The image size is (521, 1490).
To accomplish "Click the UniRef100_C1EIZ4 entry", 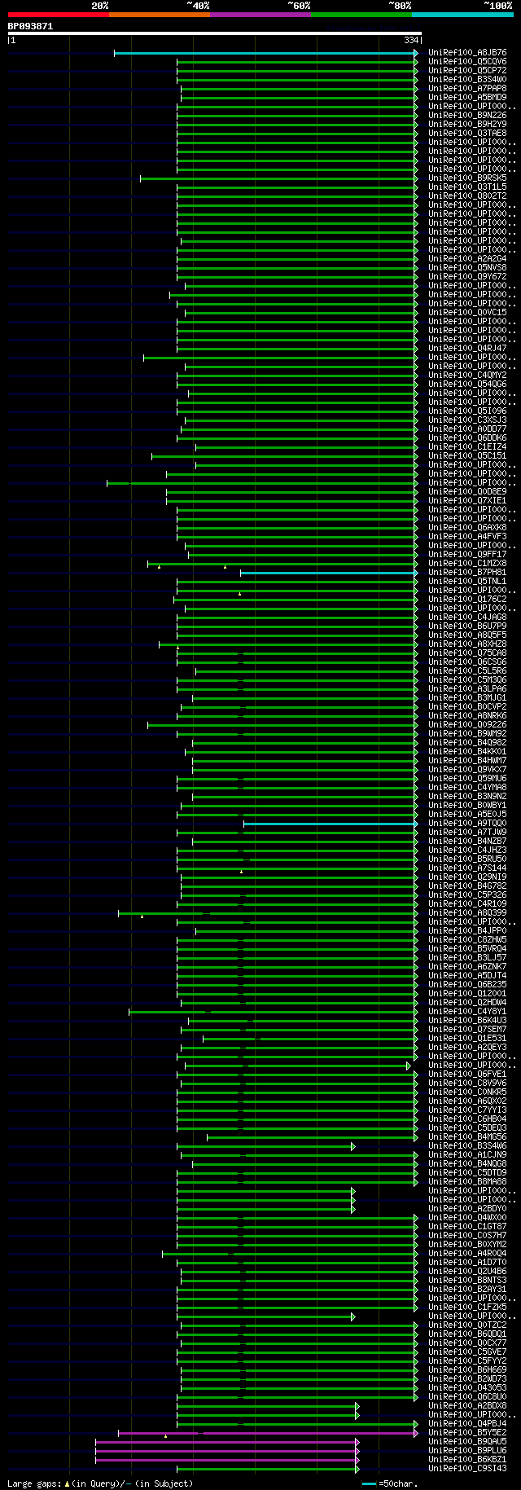I will coord(467,447).
